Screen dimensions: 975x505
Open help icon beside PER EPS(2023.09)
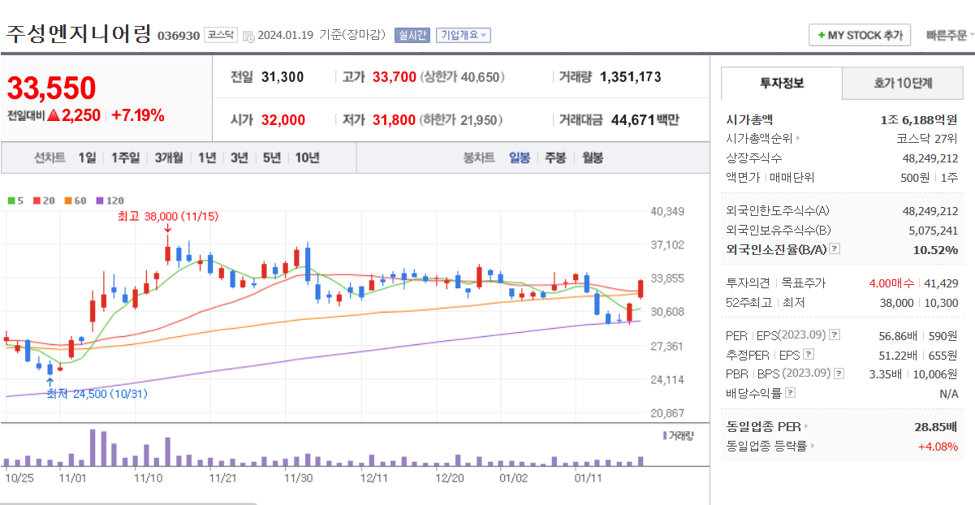click(835, 335)
